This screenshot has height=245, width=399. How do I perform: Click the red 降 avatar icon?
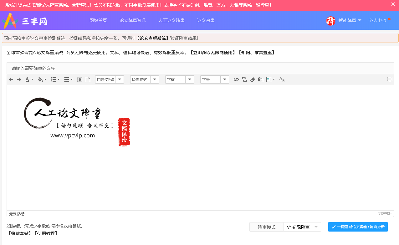331,21
